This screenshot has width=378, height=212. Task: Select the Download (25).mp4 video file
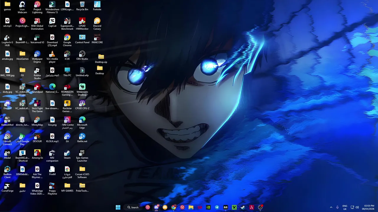click(x=52, y=40)
